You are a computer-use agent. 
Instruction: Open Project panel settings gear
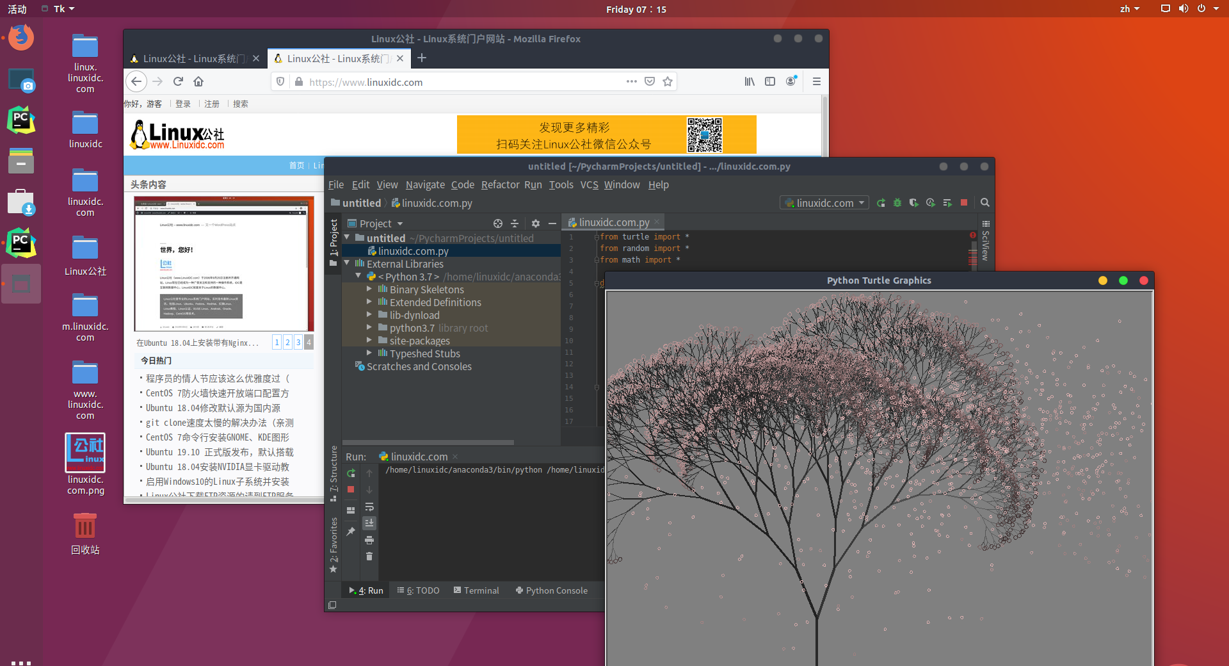pos(536,223)
